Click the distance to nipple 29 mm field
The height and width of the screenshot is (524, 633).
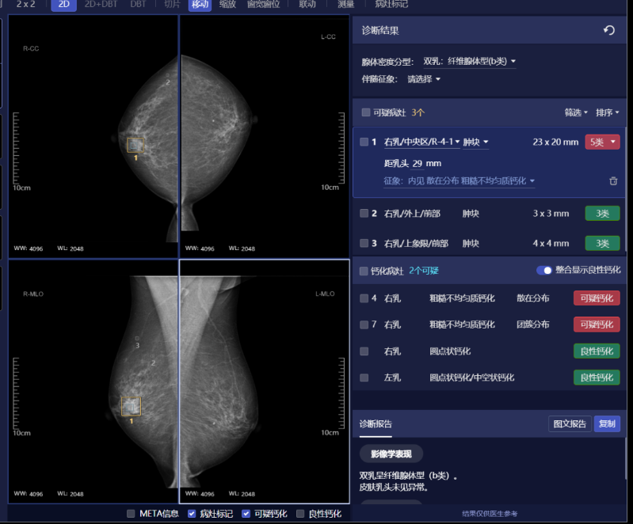point(418,164)
